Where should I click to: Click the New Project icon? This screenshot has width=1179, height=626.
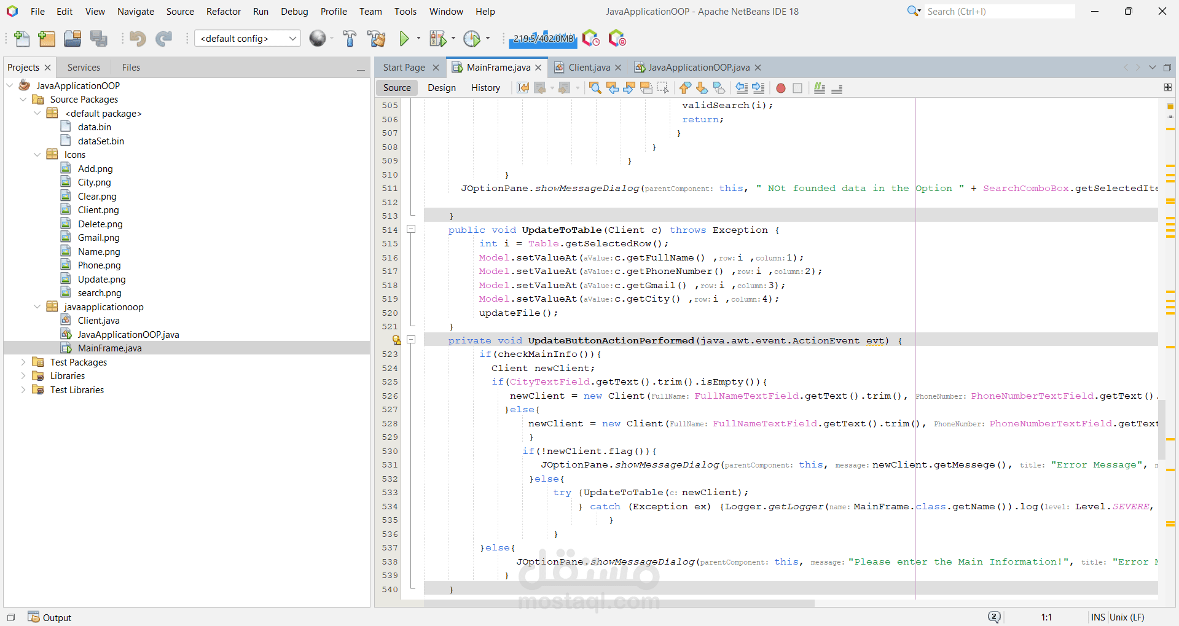pos(47,39)
